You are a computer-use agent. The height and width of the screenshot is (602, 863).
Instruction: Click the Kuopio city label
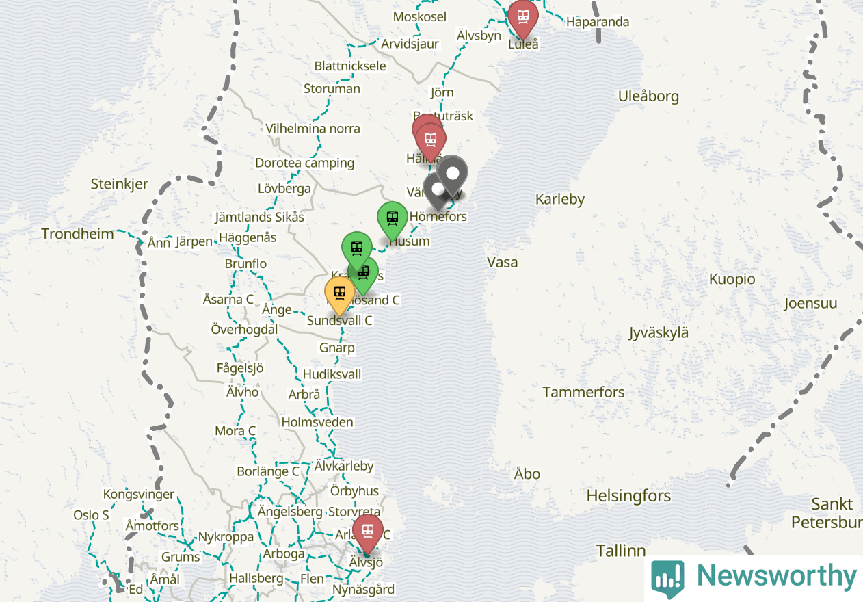(732, 279)
